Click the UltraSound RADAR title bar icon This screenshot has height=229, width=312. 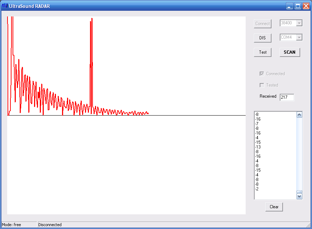click(x=5, y=6)
